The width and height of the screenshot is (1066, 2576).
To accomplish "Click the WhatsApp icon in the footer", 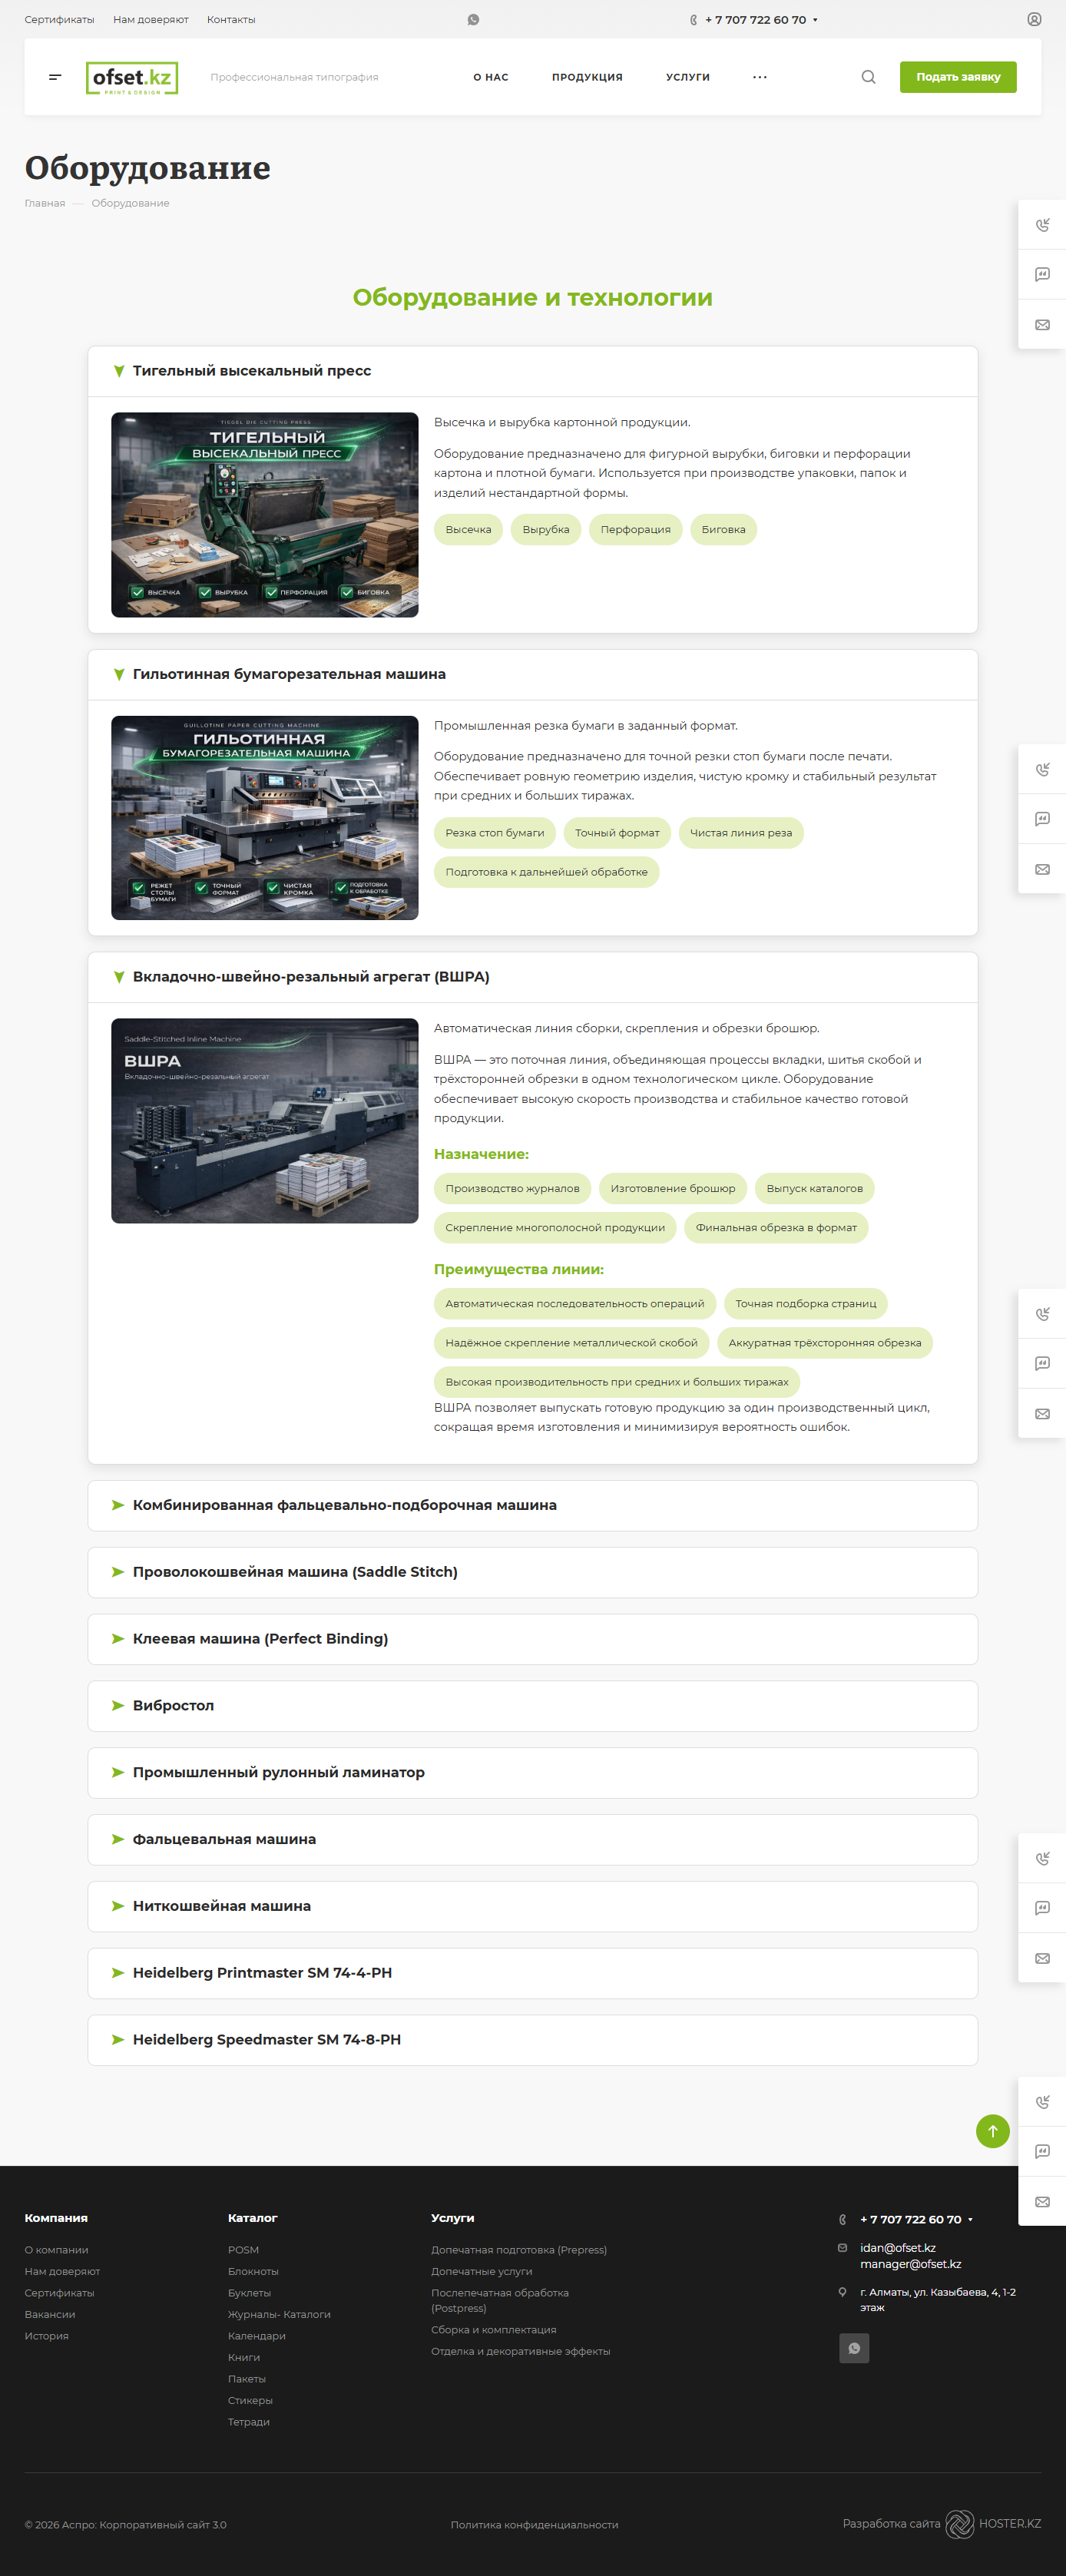I will tap(854, 2348).
